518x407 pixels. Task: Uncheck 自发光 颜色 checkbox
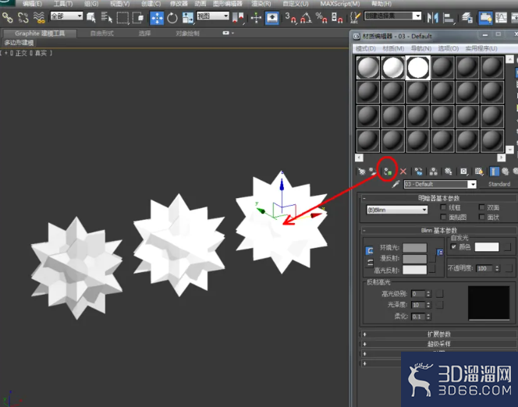pyautogui.click(x=453, y=246)
